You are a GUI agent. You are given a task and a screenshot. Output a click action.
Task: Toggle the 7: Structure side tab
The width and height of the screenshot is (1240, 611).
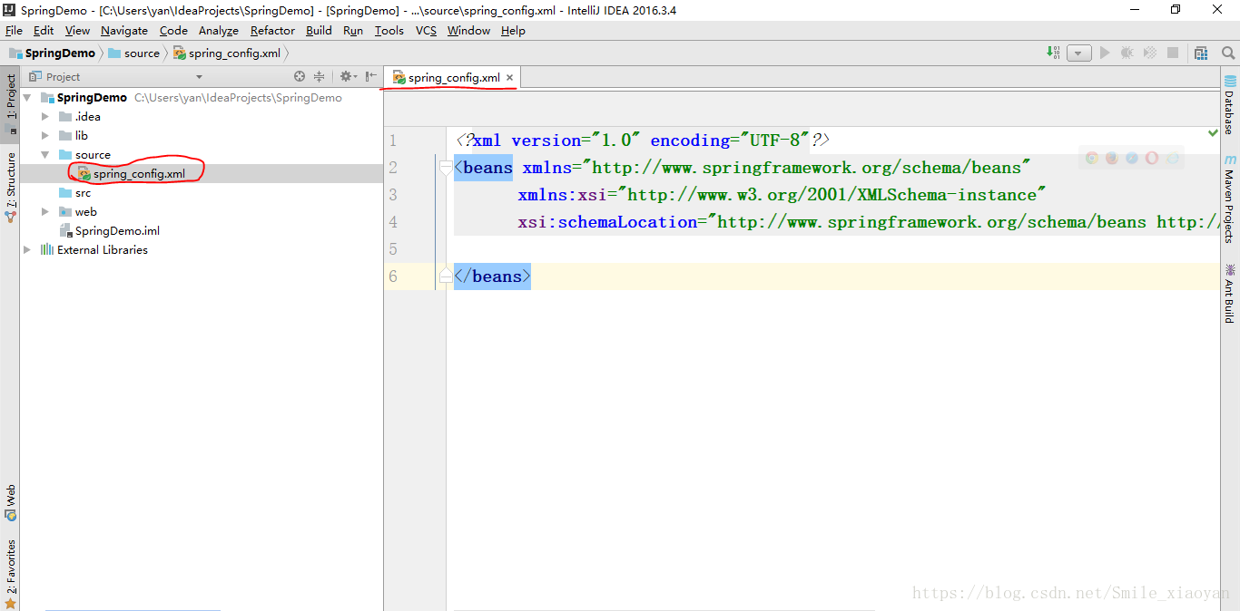coord(10,186)
